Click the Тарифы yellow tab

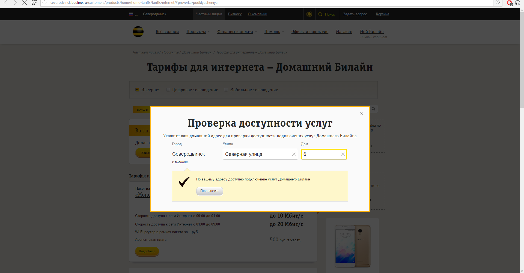pos(141,109)
